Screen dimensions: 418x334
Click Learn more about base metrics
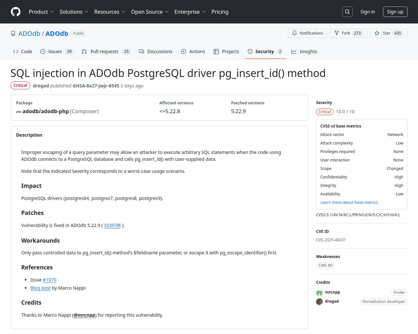tap(349, 203)
